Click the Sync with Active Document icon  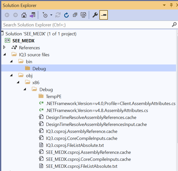(58, 15)
